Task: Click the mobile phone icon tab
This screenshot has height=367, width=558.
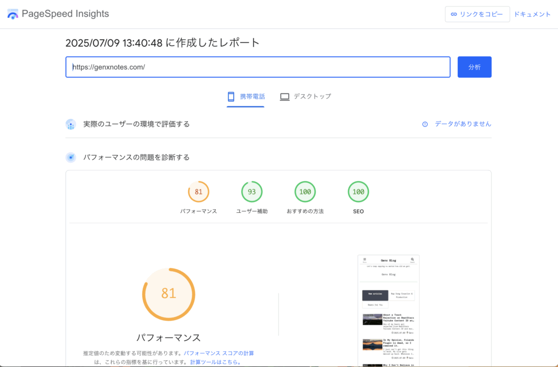Action: (x=231, y=96)
